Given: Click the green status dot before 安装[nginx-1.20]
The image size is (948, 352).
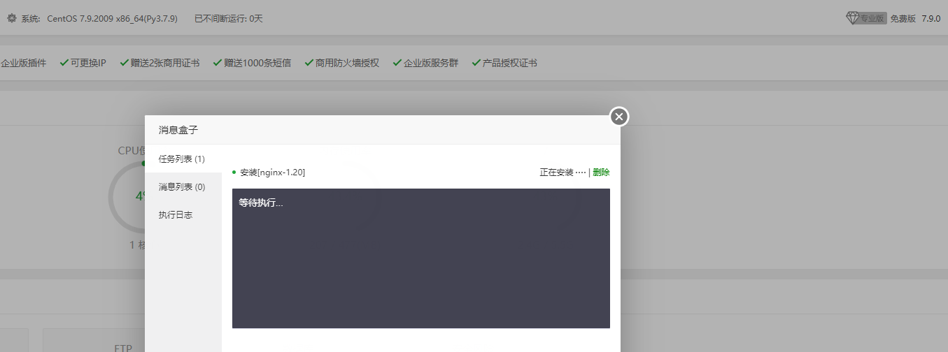Looking at the screenshot, I should click(234, 172).
